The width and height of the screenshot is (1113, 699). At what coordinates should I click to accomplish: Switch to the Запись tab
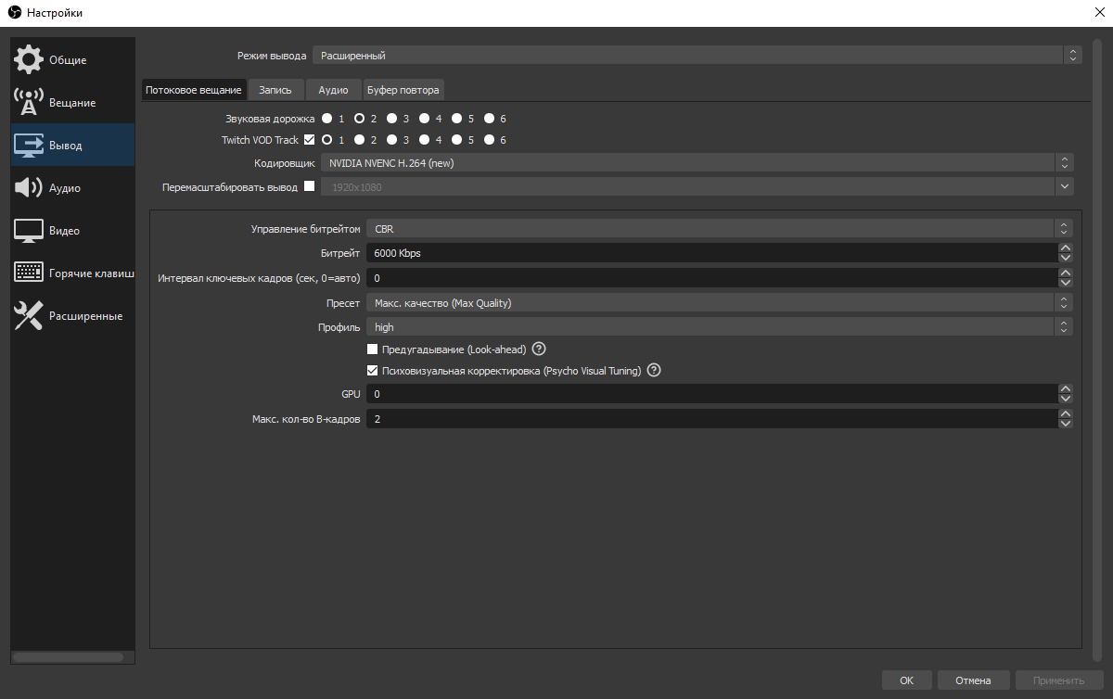275,90
